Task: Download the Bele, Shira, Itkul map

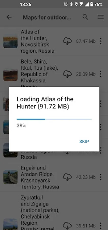Action: click(67, 74)
